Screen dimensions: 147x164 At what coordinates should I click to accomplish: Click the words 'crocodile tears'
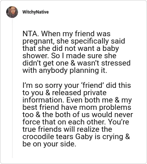(48, 137)
